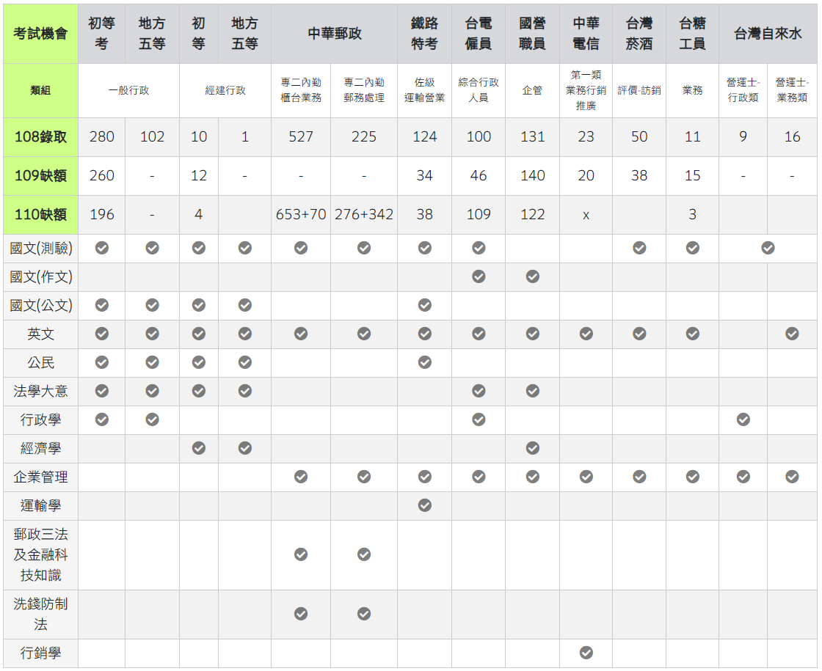This screenshot has height=671, width=822.
Task: Click the 評價-訪銷 category cell
Action: [639, 91]
